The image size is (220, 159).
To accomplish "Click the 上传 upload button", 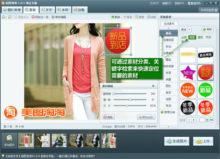I will click(203, 141).
